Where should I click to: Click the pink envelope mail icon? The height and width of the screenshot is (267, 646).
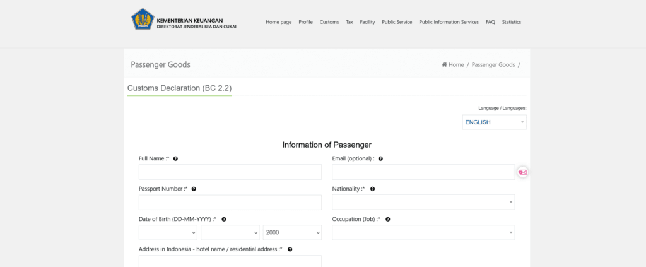(x=522, y=172)
